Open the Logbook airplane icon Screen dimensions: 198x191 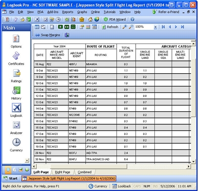16,108
